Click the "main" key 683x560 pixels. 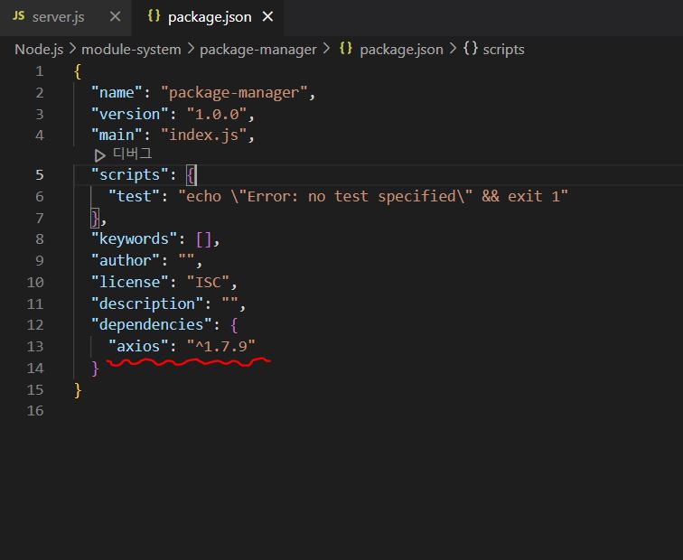(x=117, y=135)
